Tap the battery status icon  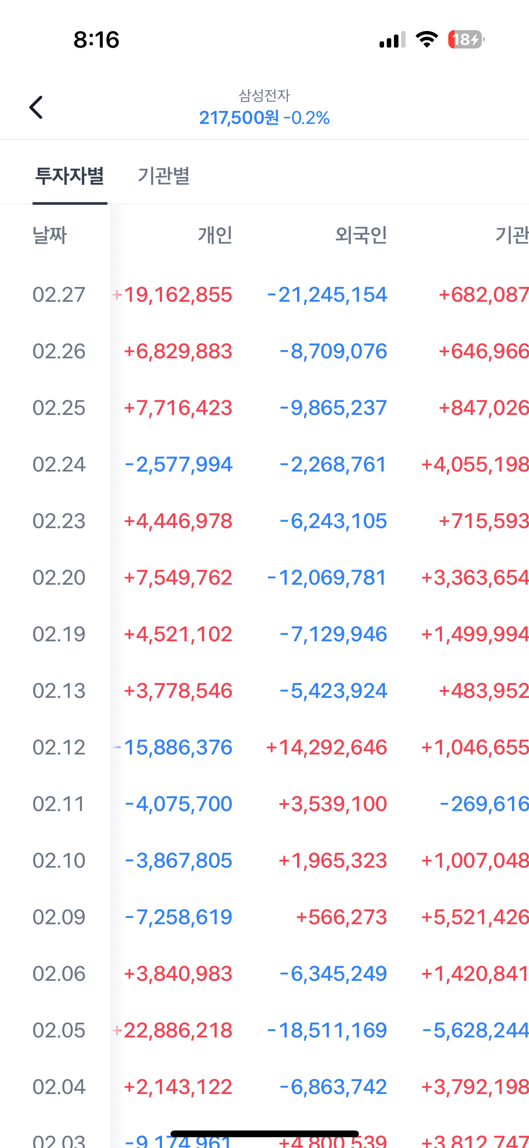tap(466, 40)
